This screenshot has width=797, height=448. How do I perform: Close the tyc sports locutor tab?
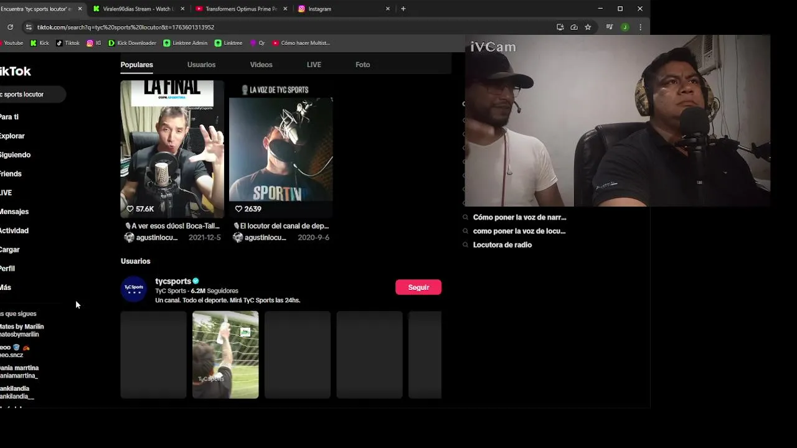pos(80,9)
